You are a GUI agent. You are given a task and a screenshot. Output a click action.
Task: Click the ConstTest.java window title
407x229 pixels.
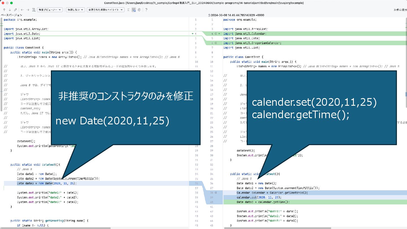[x=203, y=3]
